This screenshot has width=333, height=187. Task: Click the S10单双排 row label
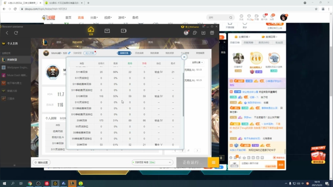pyautogui.click(x=82, y=96)
